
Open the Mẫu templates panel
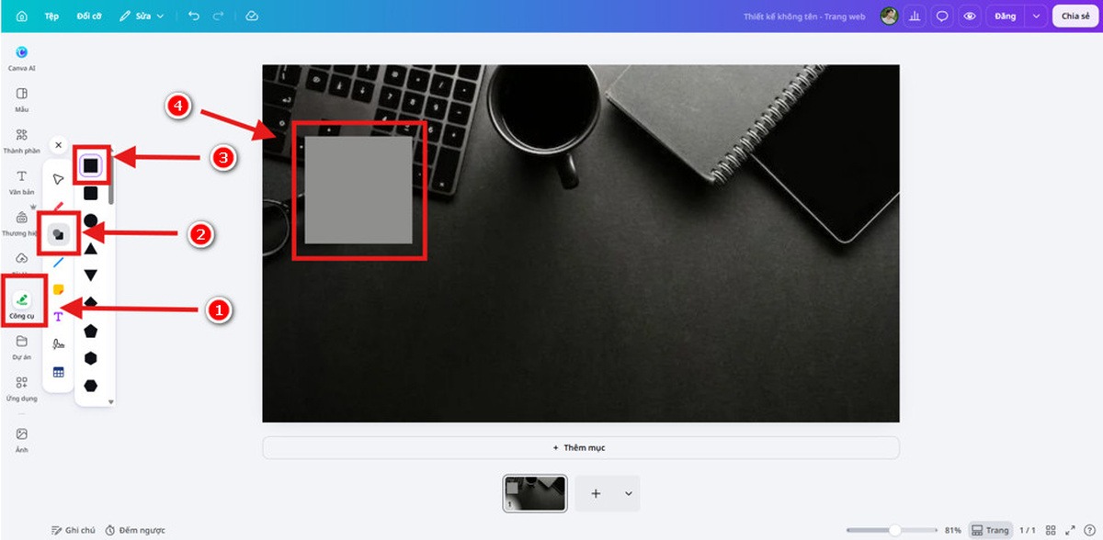tap(22, 99)
